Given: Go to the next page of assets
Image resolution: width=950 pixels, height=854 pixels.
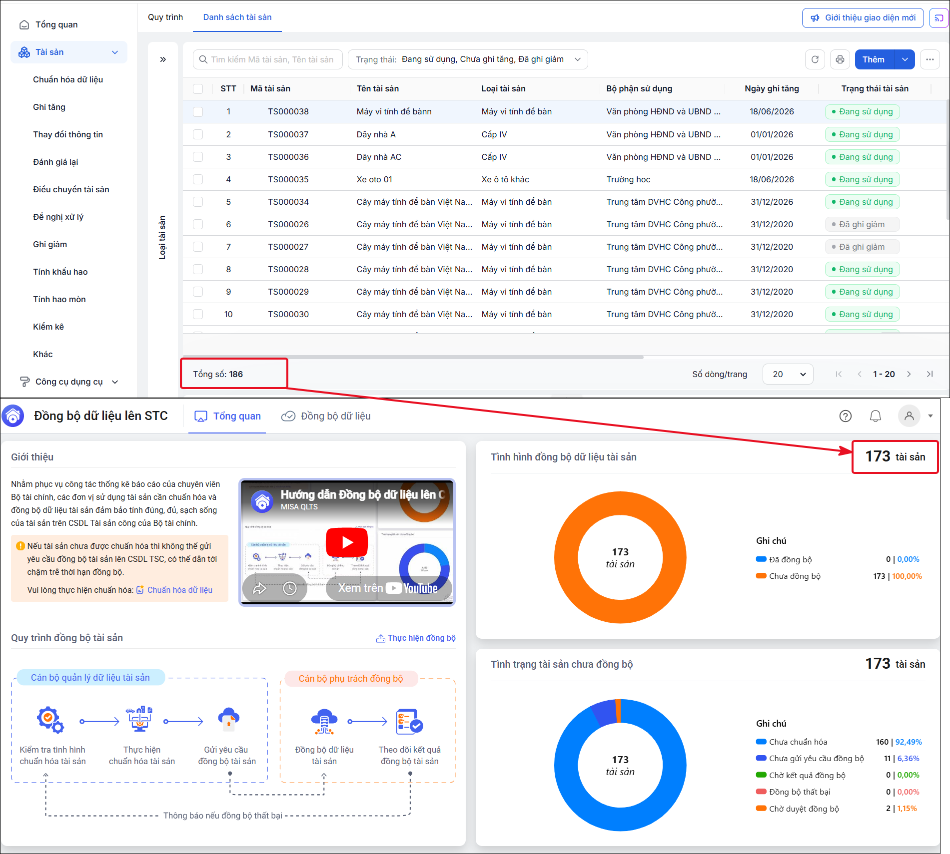Looking at the screenshot, I should (x=909, y=374).
